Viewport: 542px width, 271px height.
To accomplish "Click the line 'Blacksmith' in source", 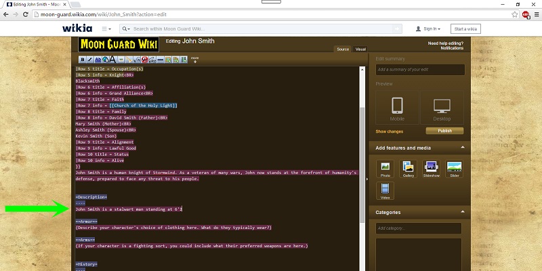I will (87, 81).
